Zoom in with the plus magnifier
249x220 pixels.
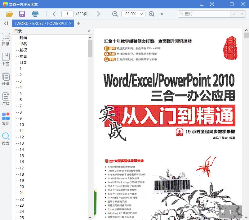pyautogui.click(x=152, y=14)
